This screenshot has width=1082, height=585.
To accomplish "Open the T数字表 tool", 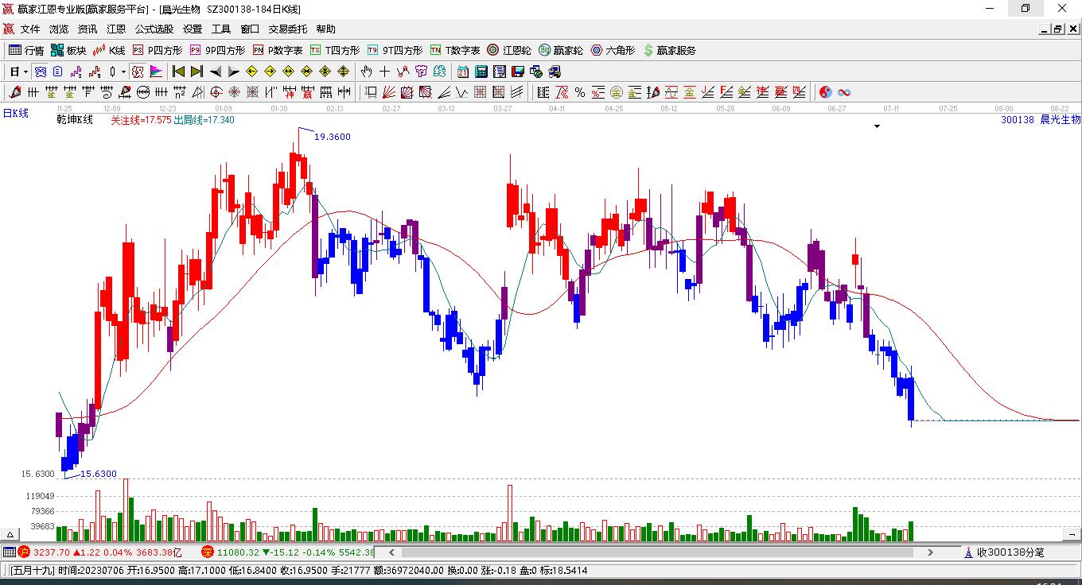I will coord(455,50).
